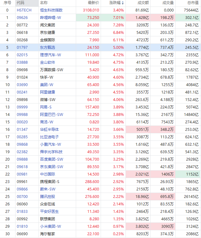Click stock code 09988
Viewport: 201px width, 238px height.
(22, 114)
